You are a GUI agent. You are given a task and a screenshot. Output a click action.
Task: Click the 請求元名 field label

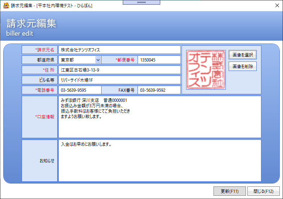(x=40, y=50)
